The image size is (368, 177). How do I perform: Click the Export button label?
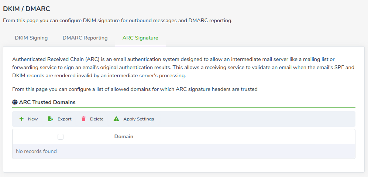[65, 119]
